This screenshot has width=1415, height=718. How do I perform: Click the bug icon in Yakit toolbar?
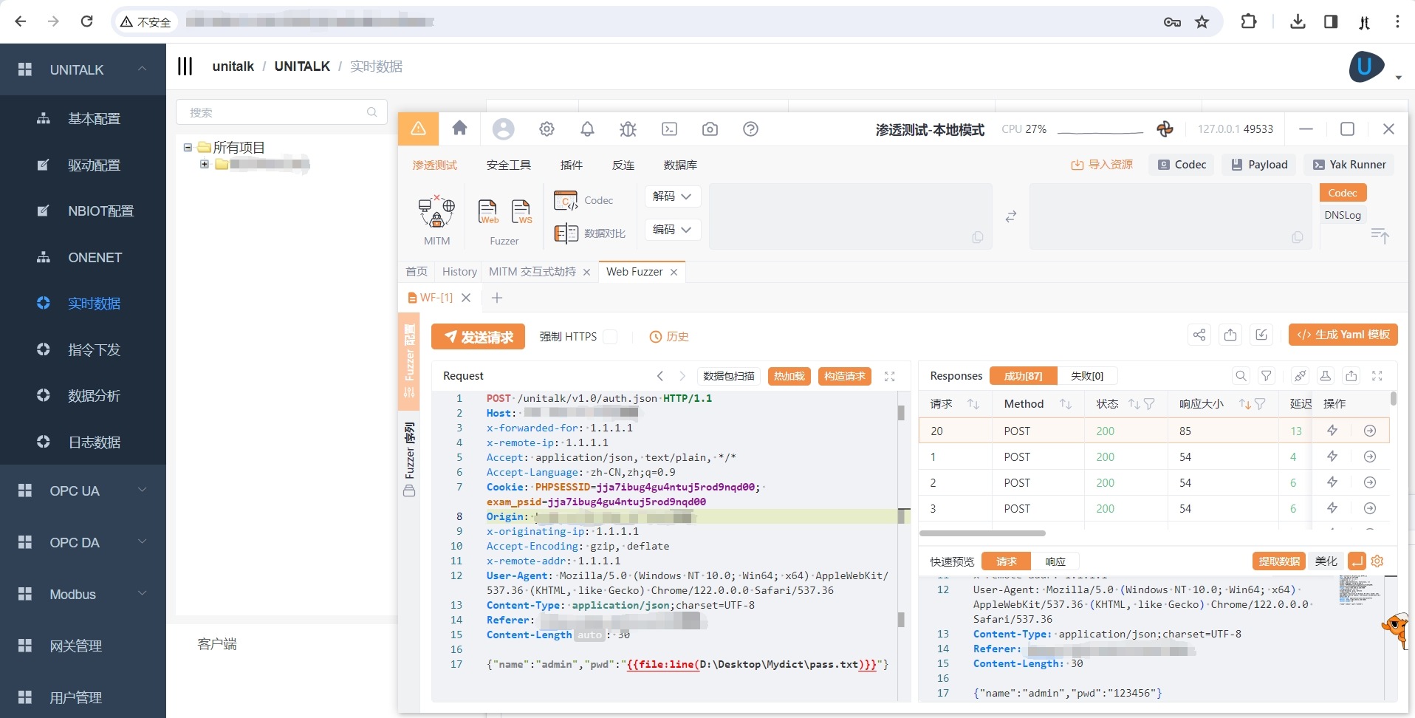(x=628, y=129)
